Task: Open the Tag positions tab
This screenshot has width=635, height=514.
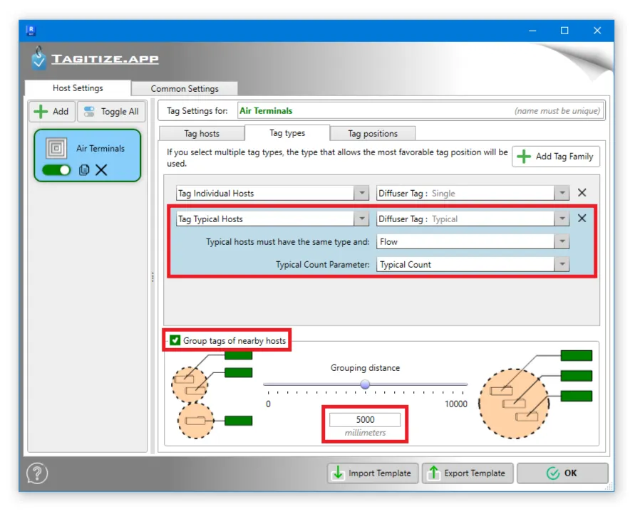Action: coord(373,133)
